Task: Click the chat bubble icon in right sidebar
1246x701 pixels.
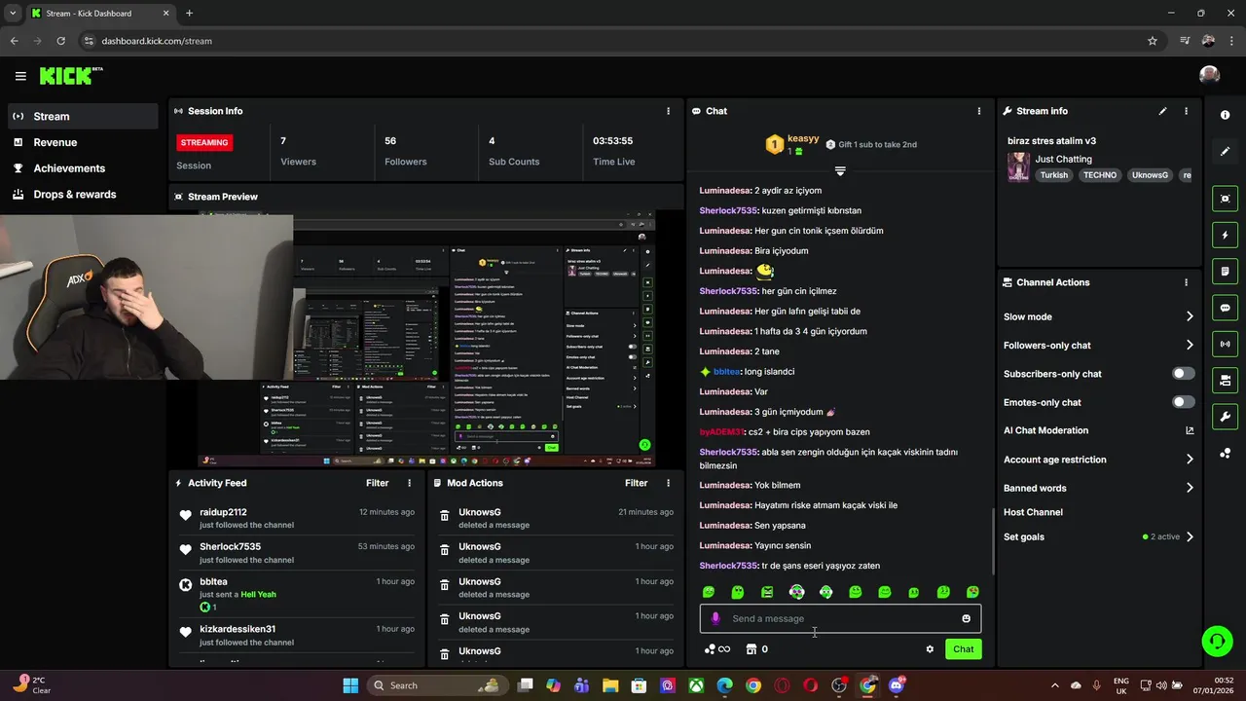Action: (1225, 308)
